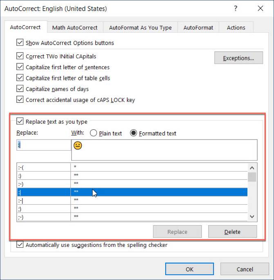Open the AutoFormat As You Type tab

click(140, 27)
